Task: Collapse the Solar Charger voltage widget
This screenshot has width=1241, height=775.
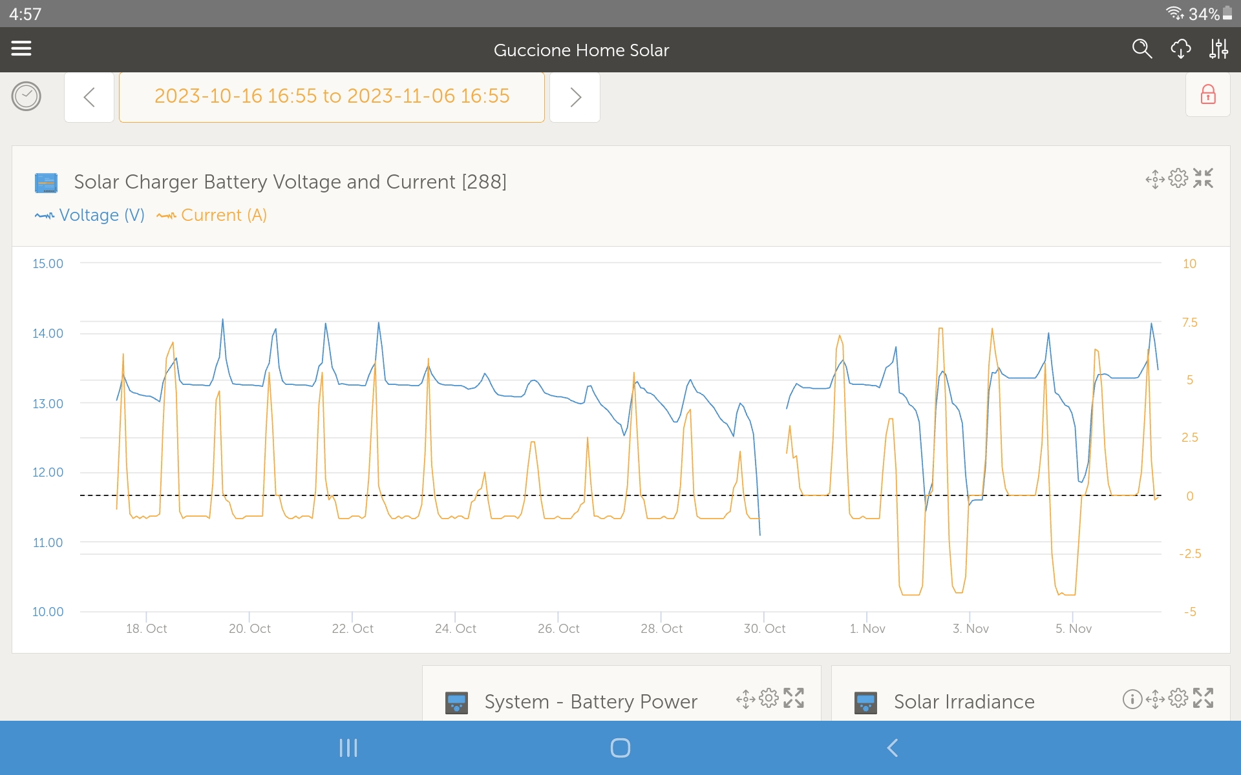Action: pos(1203,178)
